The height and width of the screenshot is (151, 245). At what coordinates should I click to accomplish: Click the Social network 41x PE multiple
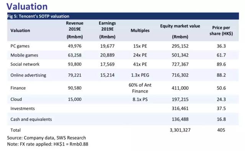coord(140,64)
